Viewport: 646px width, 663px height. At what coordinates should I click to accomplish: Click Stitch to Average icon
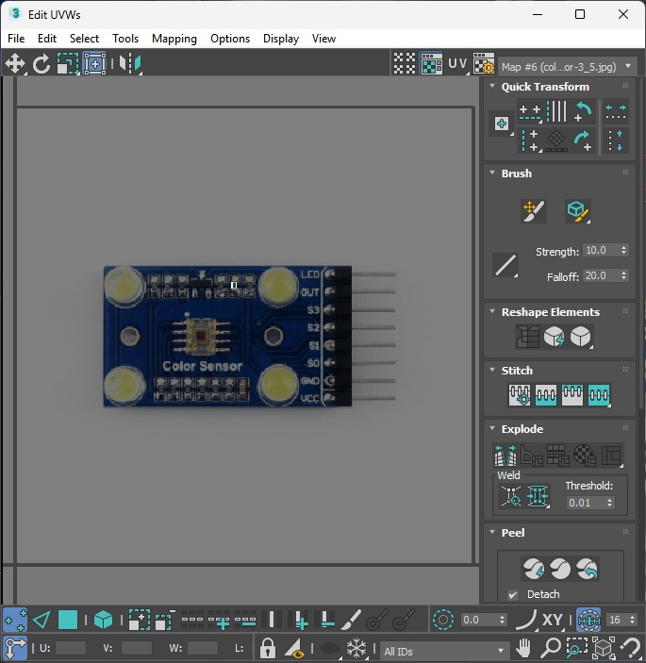point(546,395)
